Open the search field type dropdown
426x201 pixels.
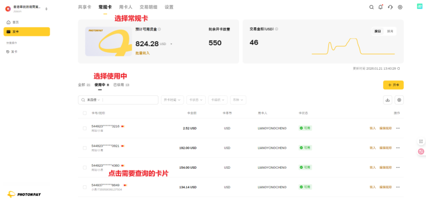point(93,100)
